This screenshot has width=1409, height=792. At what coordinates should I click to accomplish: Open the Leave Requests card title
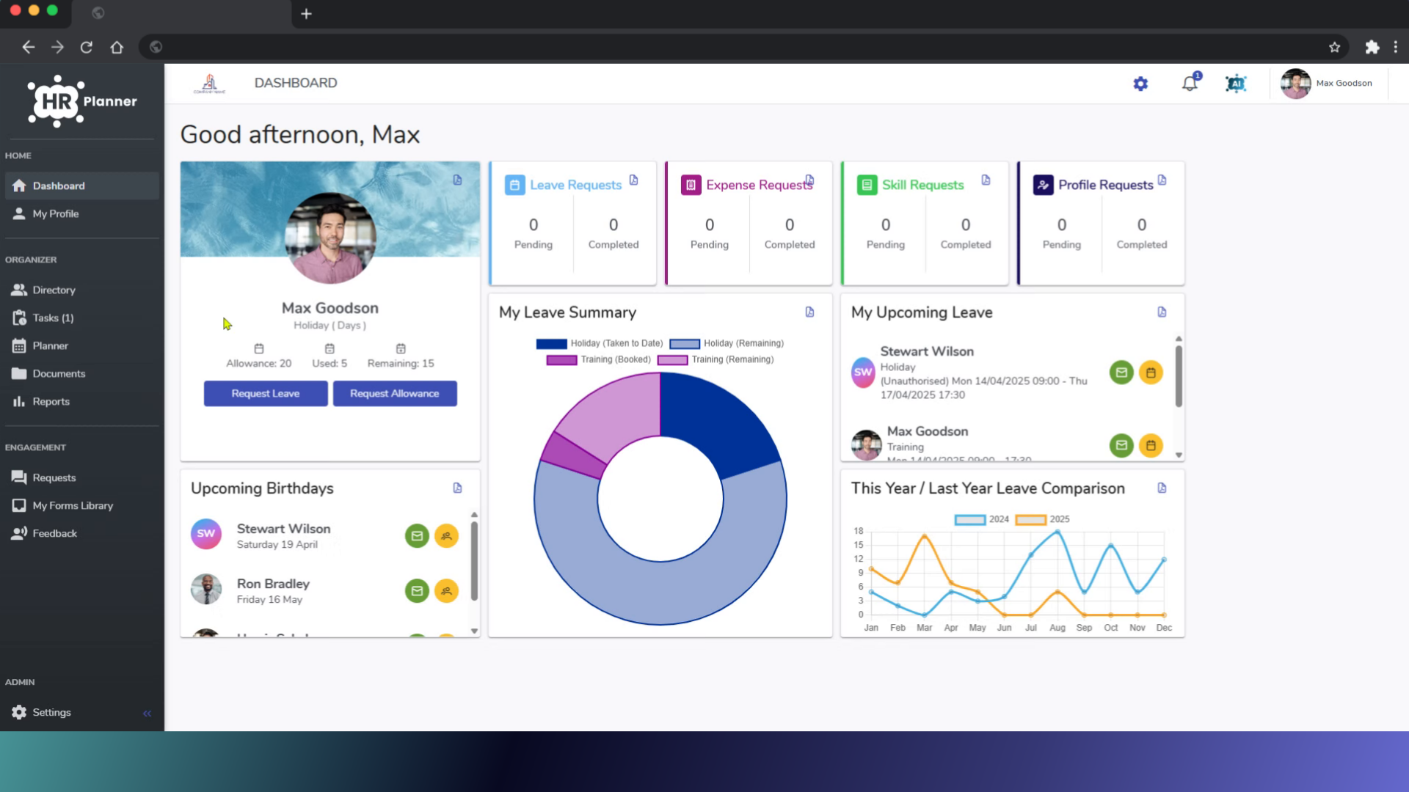point(576,185)
